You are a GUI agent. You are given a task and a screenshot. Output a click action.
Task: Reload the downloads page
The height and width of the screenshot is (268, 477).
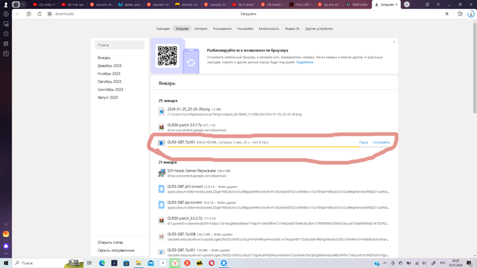(40, 14)
